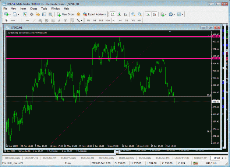Click the chart shift triangle marker
Screen dimensions: 230x167
(x=170, y=31)
